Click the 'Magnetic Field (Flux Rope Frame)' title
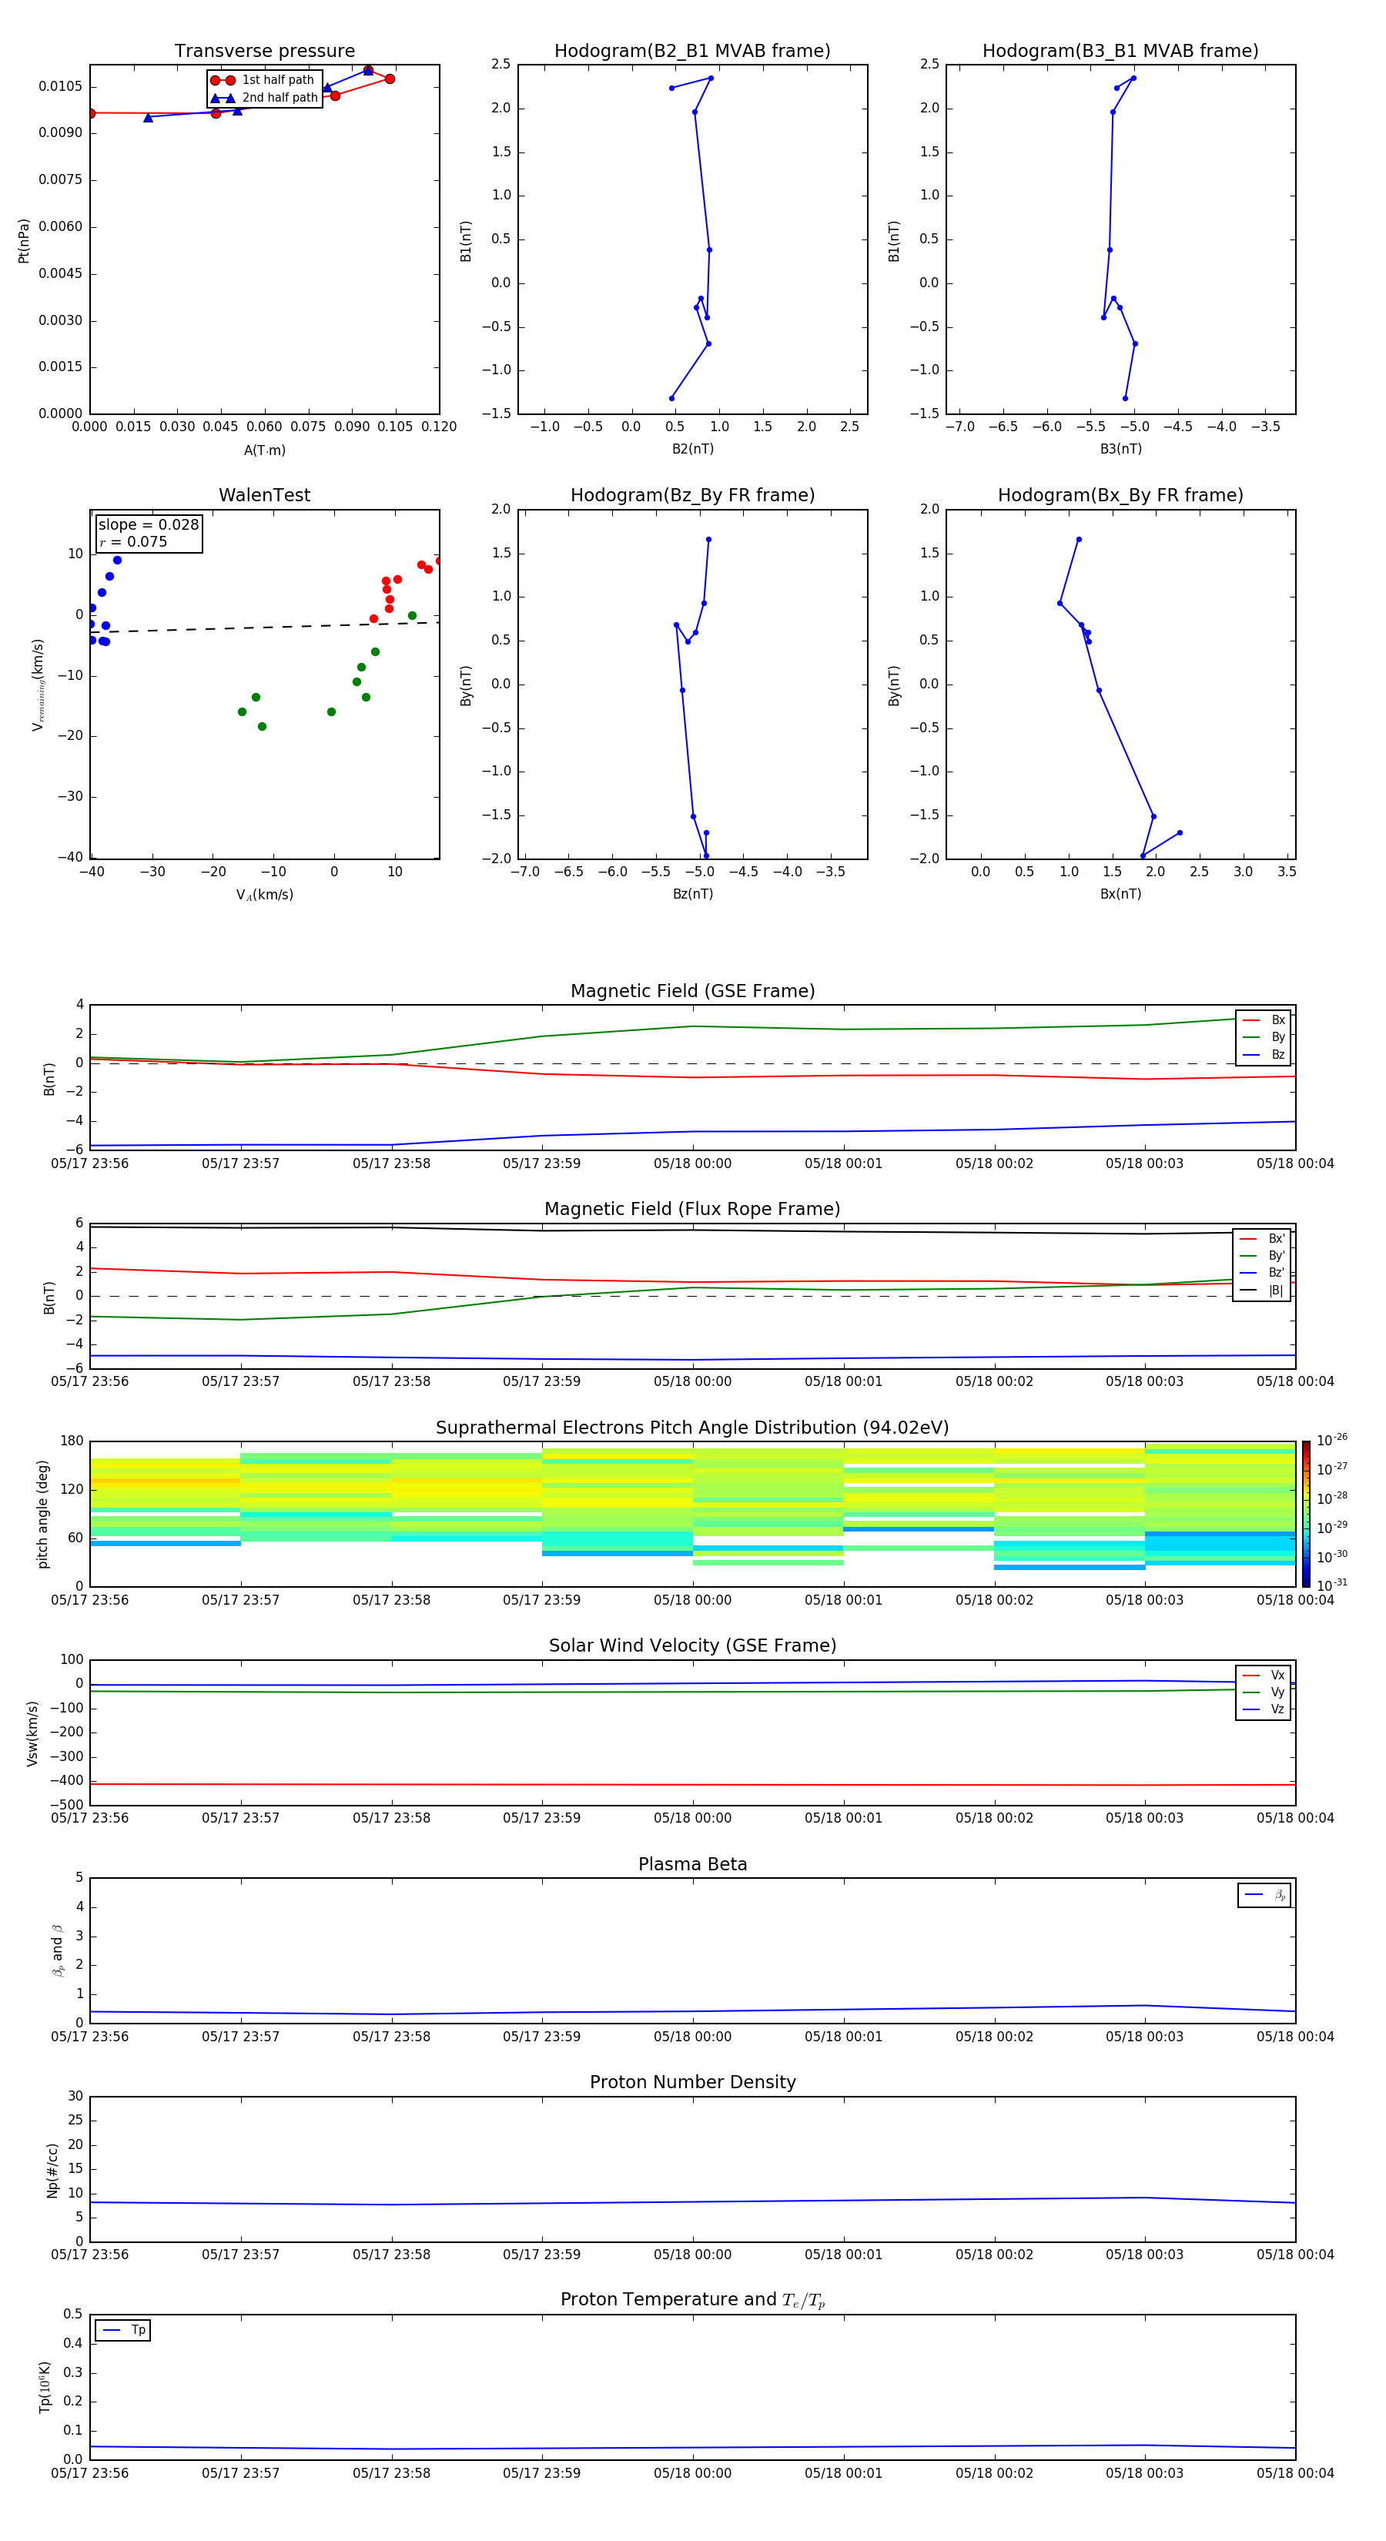The width and height of the screenshot is (1386, 2541). (692, 1210)
